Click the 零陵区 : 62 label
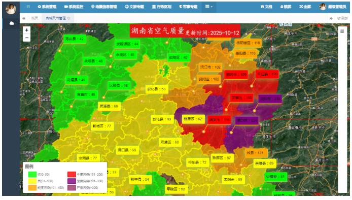352x200 pixels. pyautogui.click(x=176, y=189)
